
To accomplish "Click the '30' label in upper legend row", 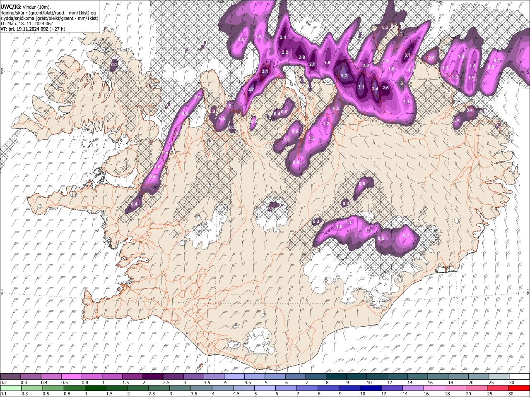I will coord(511,383).
